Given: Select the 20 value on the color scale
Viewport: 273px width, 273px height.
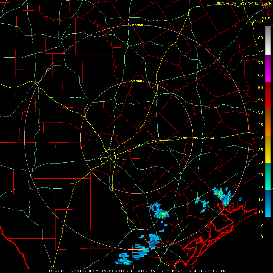Looking at the screenshot, I should pyautogui.click(x=261, y=187).
